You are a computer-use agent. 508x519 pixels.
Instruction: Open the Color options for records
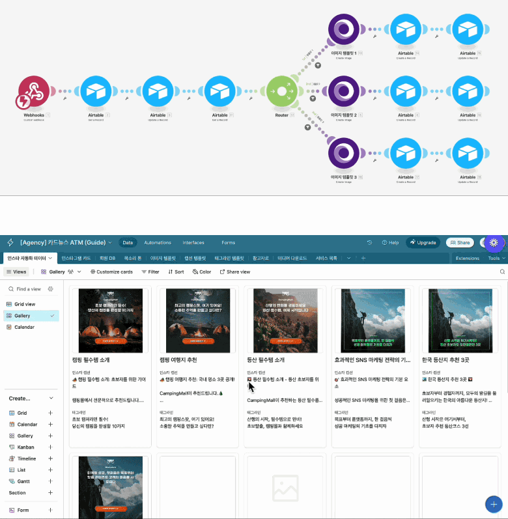(202, 272)
